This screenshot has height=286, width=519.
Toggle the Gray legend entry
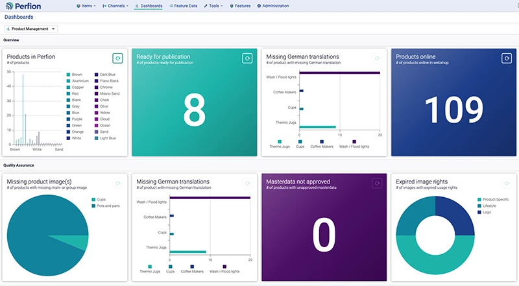pyautogui.click(x=73, y=106)
